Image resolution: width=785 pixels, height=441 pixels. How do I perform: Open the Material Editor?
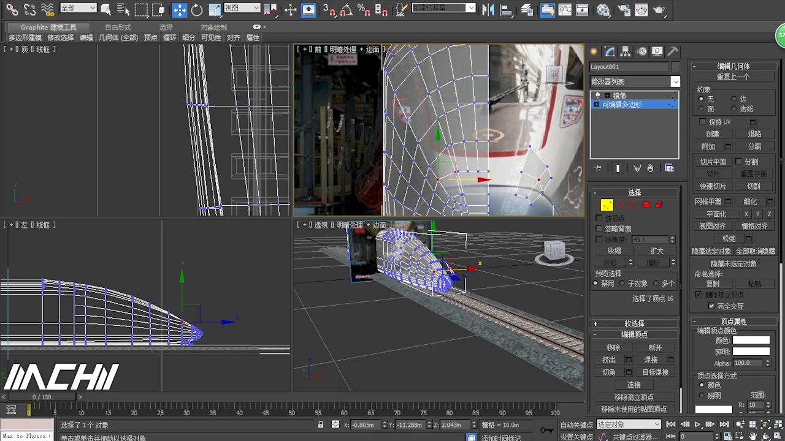[602, 9]
